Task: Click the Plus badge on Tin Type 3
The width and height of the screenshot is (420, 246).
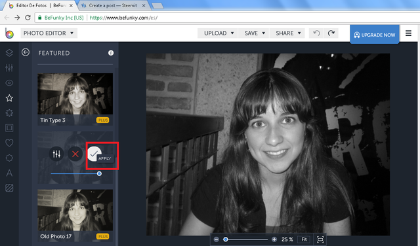Action: (103, 120)
